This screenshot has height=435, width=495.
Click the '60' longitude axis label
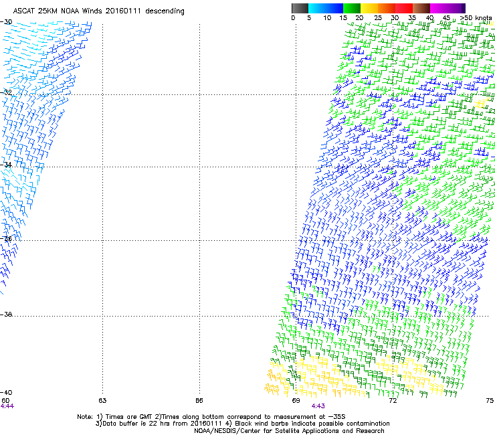tap(5, 401)
